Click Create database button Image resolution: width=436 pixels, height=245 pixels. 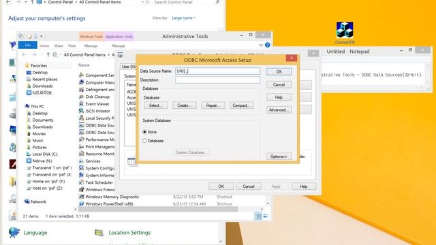[x=185, y=105]
